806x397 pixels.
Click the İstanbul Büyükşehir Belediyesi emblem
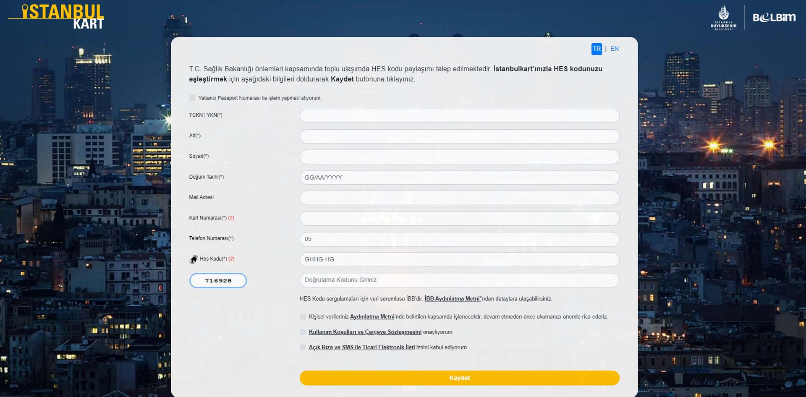point(723,18)
